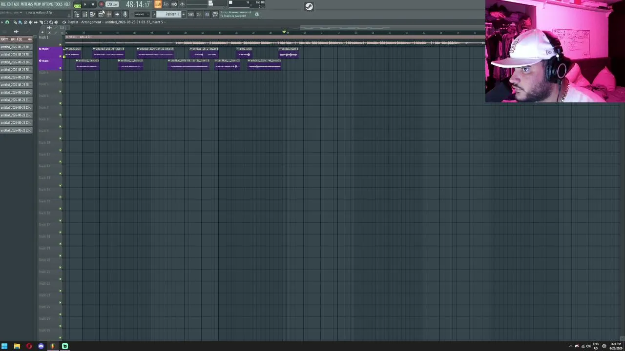Image resolution: width=625 pixels, height=351 pixels.
Task: Click the Steam overlay icon
Action: point(309,6)
